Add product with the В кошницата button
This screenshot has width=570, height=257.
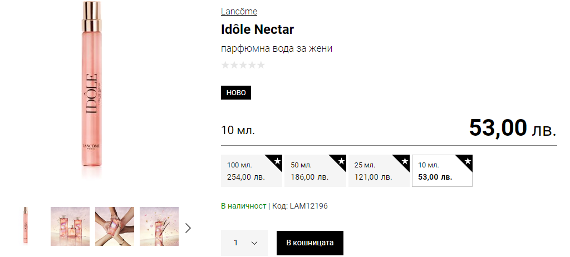(310, 243)
